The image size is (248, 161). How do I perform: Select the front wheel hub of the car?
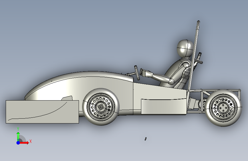(x=101, y=107)
